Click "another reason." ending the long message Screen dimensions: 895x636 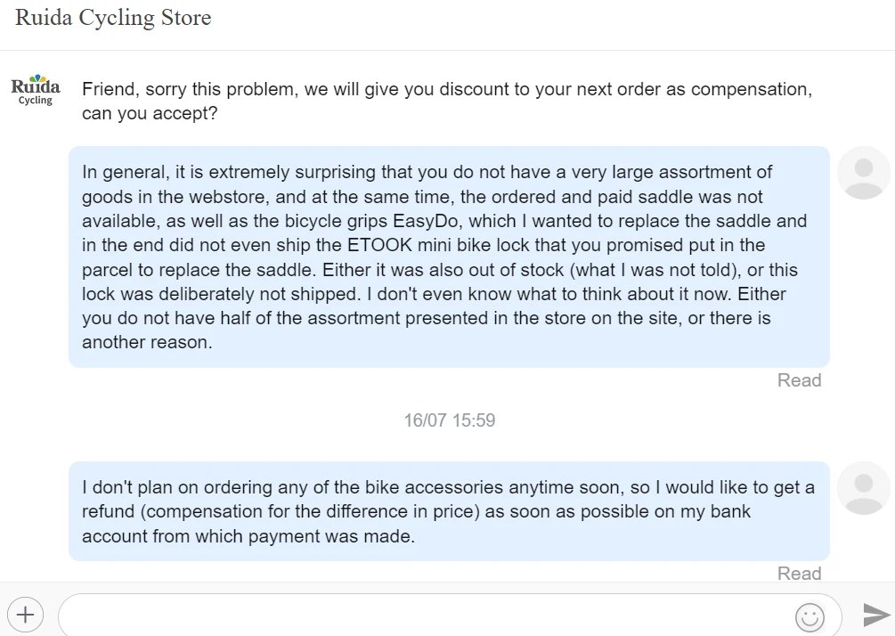pos(147,342)
